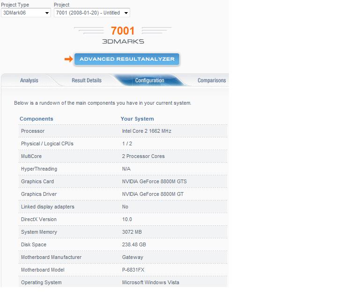Select the HyperThreading row label
This screenshot has width=337, height=294.
point(39,169)
